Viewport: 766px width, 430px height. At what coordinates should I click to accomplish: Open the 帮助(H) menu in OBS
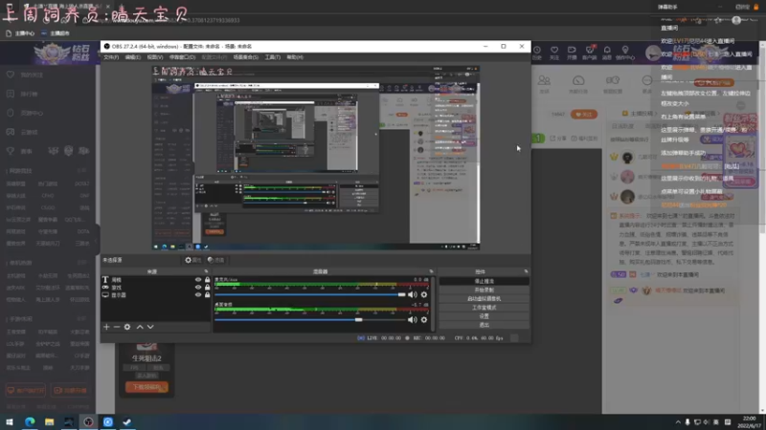295,57
